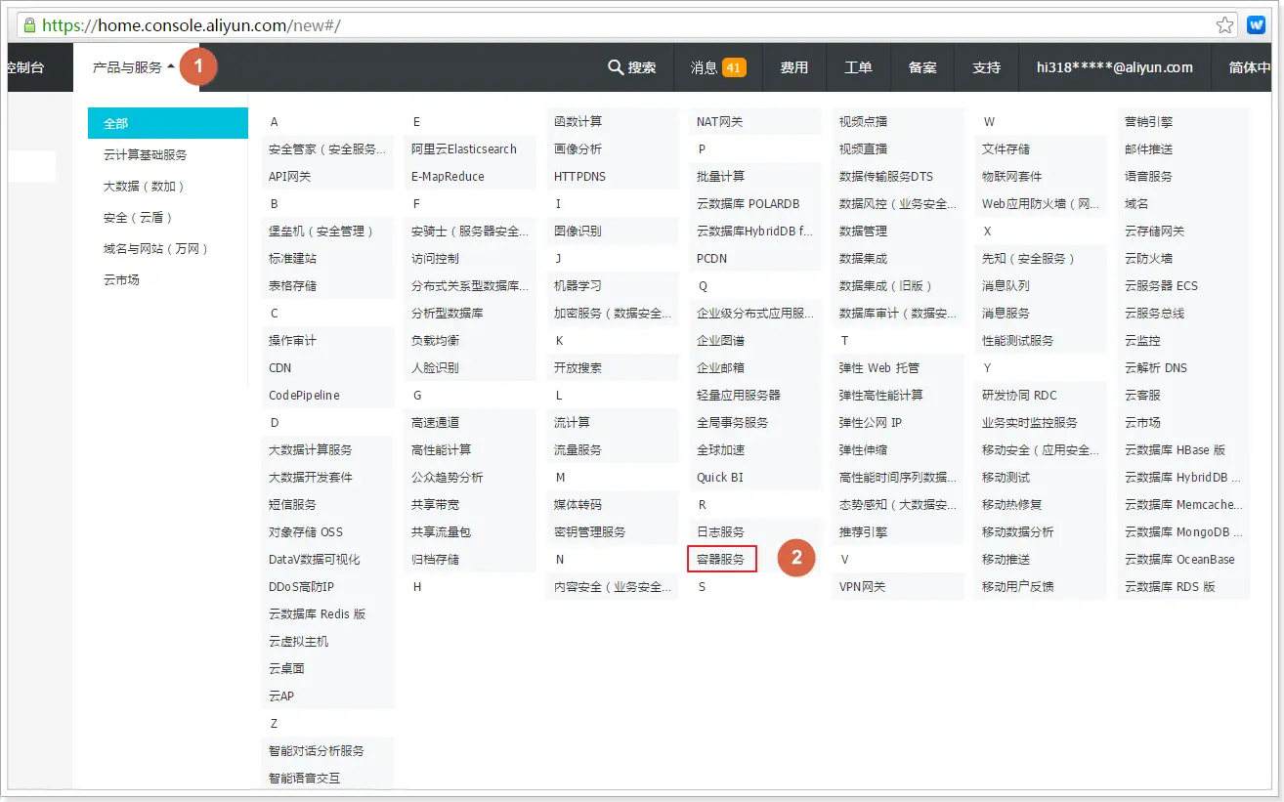Viewport: 1284px width, 802px height.
Task: Open 文件存储 product link
Action: 1006,149
